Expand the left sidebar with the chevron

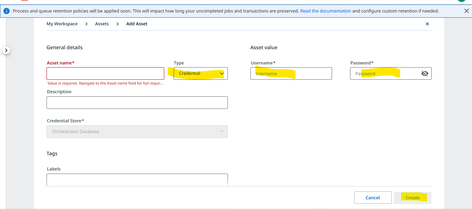(x=6, y=51)
